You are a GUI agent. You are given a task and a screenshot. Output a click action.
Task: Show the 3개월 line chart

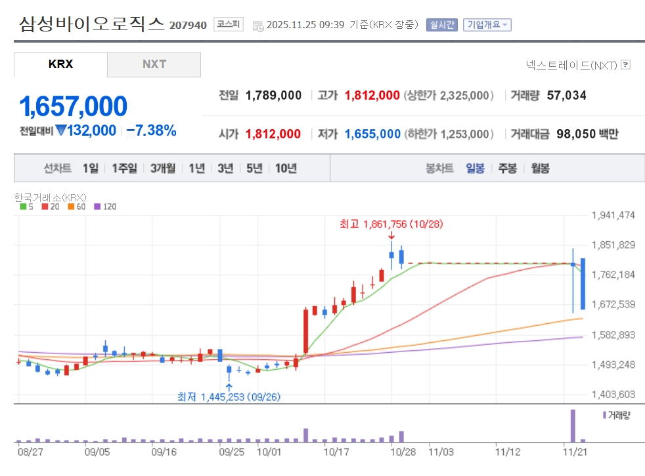(162, 169)
